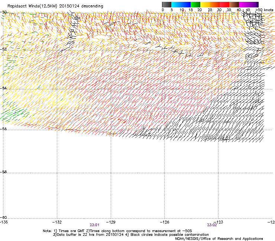The width and height of the screenshot is (275, 241).
Task: Click the '>50 knots' legend label
Action: [265, 10]
